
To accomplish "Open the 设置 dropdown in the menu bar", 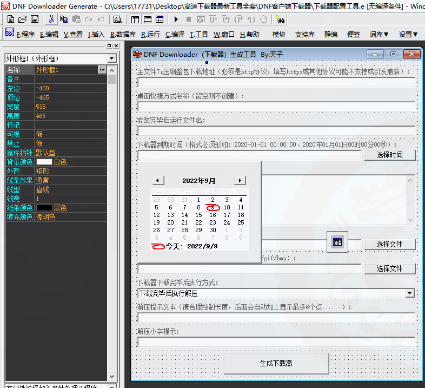I will [408, 34].
